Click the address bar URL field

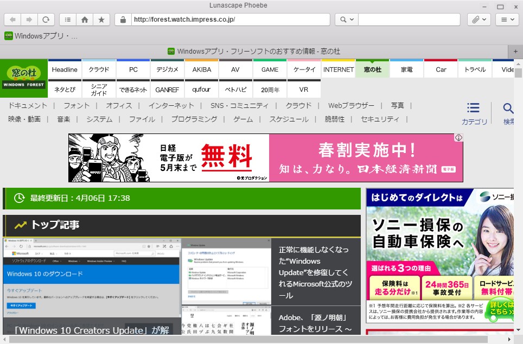point(231,20)
